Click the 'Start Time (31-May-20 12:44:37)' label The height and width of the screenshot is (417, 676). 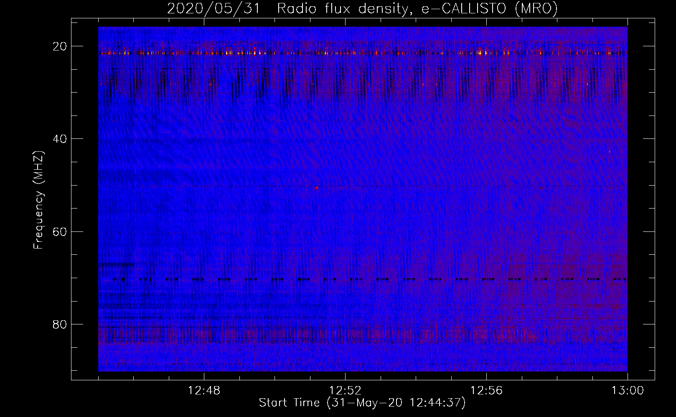362,403
